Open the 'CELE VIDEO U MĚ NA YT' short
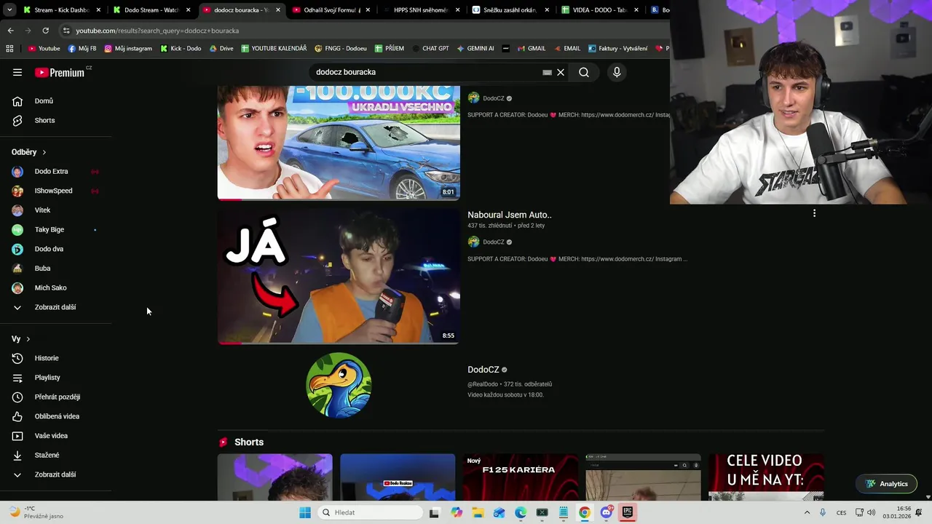Screen dimensions: 932x524 coord(766,477)
